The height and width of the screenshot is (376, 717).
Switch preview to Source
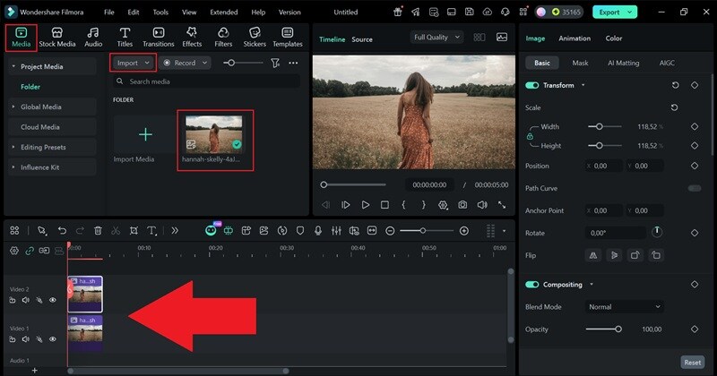pos(362,39)
